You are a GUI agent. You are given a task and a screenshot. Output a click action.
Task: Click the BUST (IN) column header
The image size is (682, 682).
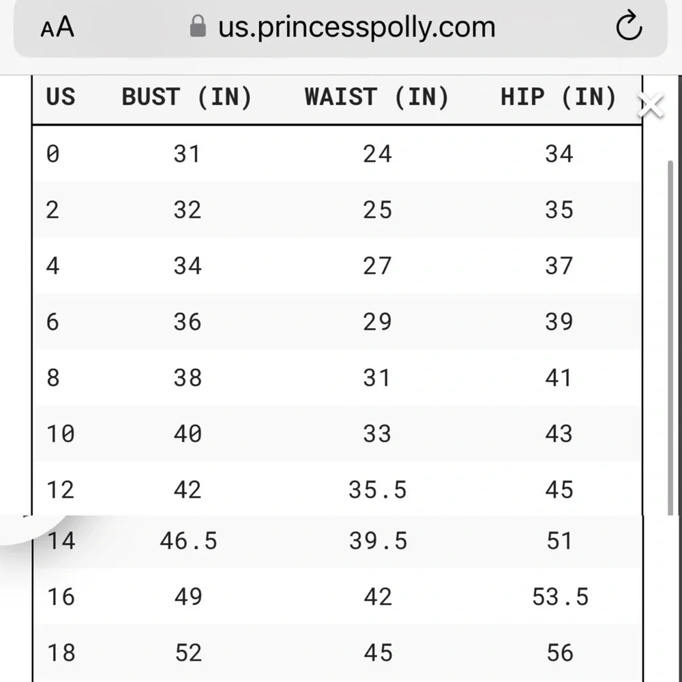pyautogui.click(x=187, y=97)
